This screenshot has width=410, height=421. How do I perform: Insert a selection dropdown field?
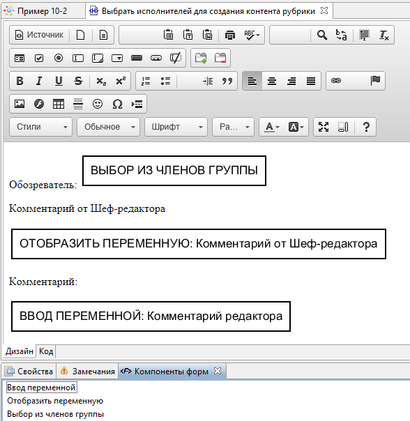(117, 58)
